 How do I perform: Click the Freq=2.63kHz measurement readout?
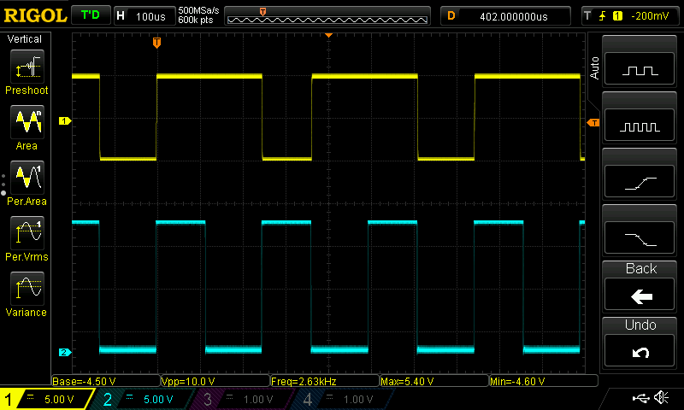325,381
